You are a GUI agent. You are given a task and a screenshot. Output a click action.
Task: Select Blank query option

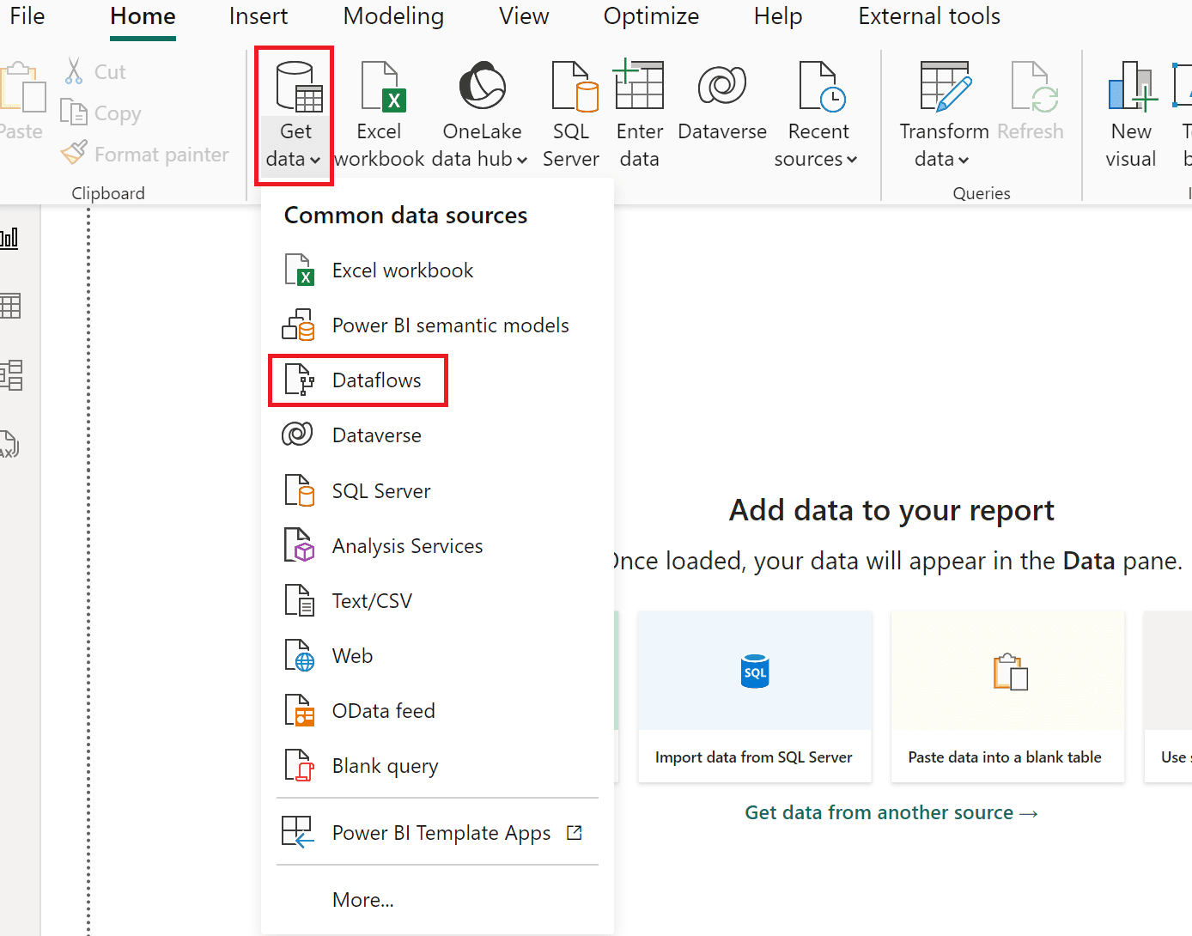pyautogui.click(x=438, y=766)
